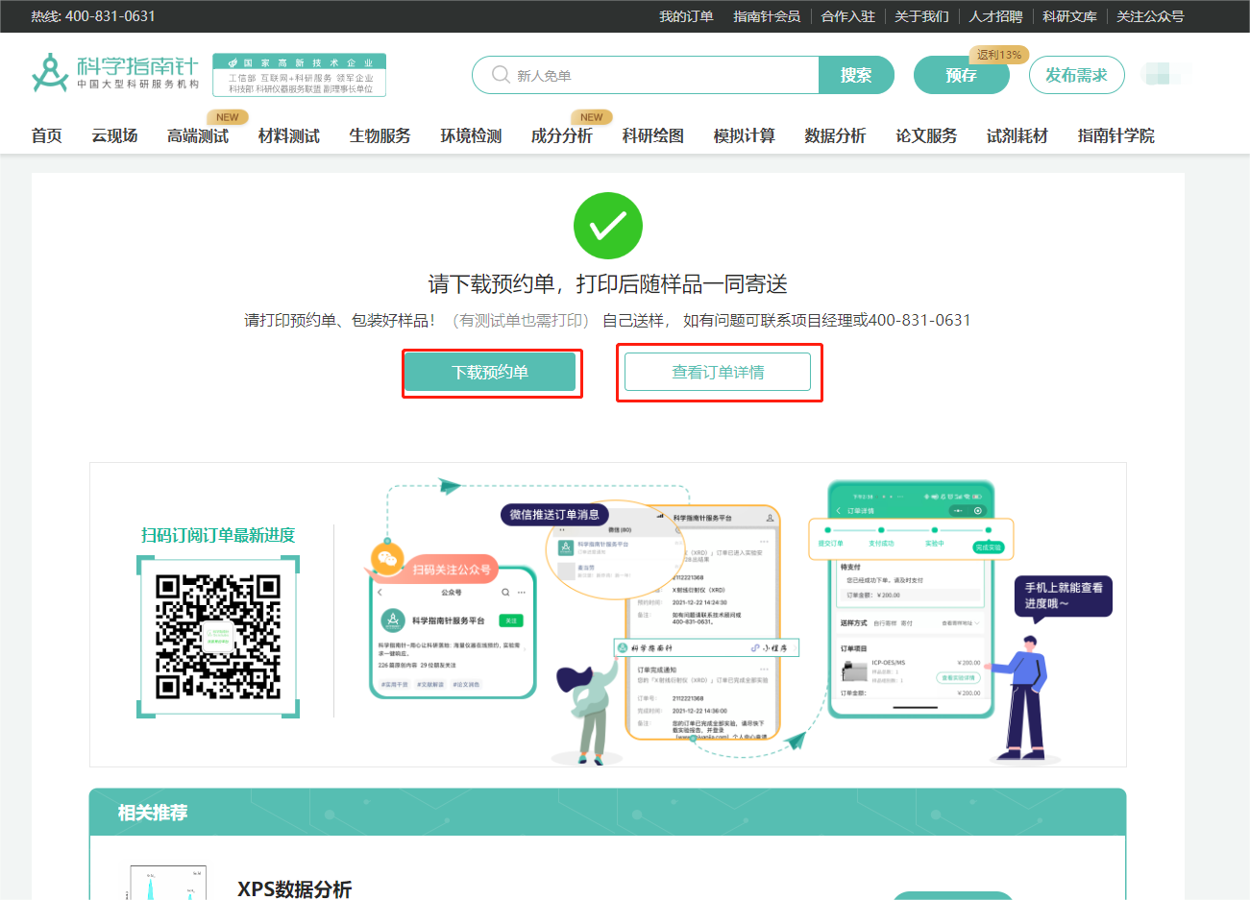This screenshot has height=900, width=1250.
Task: Click the 查看订单详情 button
Action: [x=720, y=372]
